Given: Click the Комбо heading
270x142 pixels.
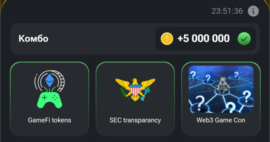Looking at the screenshot, I should [33, 38].
